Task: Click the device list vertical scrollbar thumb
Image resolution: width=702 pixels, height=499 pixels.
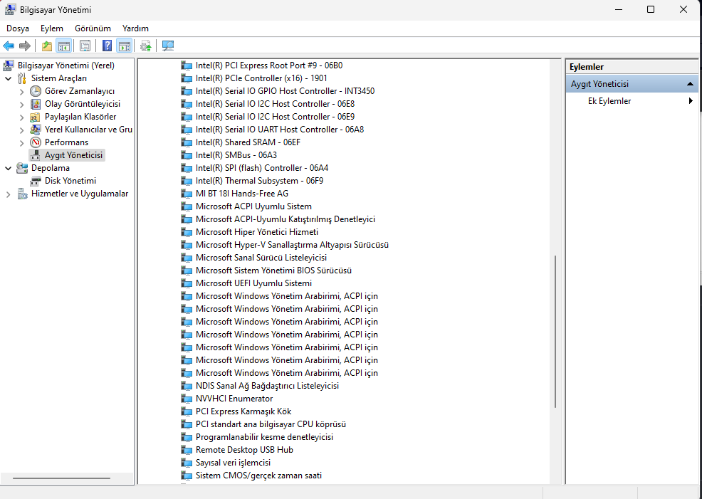Action: pos(555,332)
